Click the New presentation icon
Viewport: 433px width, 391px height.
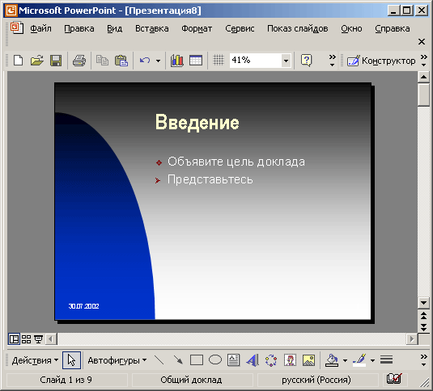tap(19, 61)
